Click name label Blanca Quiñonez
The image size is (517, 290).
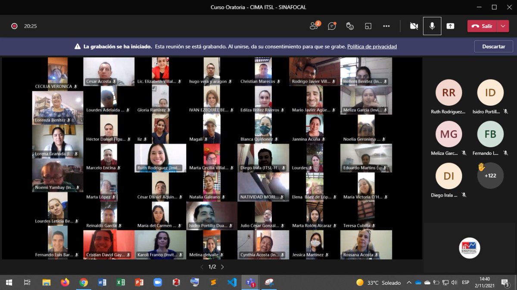(x=257, y=139)
